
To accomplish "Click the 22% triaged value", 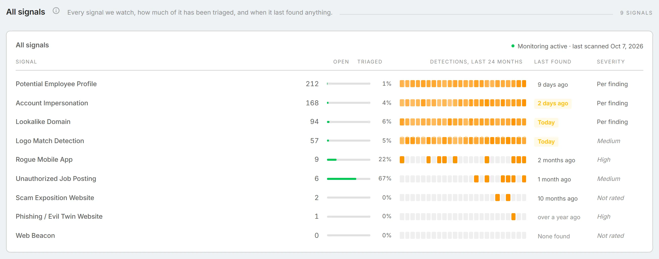I will click(x=385, y=159).
